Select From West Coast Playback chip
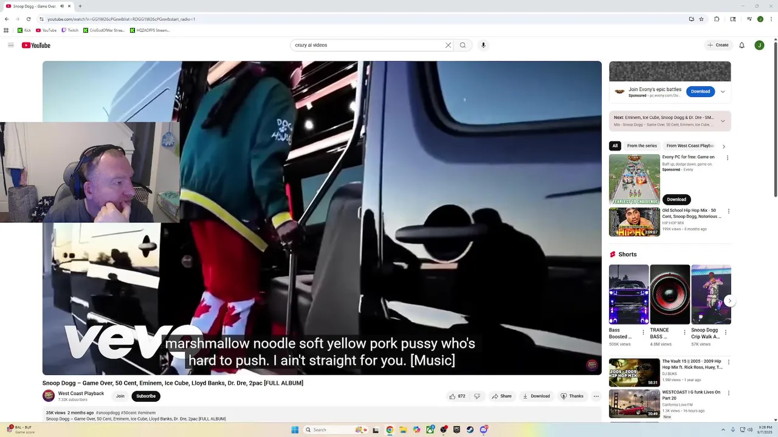The width and height of the screenshot is (778, 437). click(x=690, y=146)
